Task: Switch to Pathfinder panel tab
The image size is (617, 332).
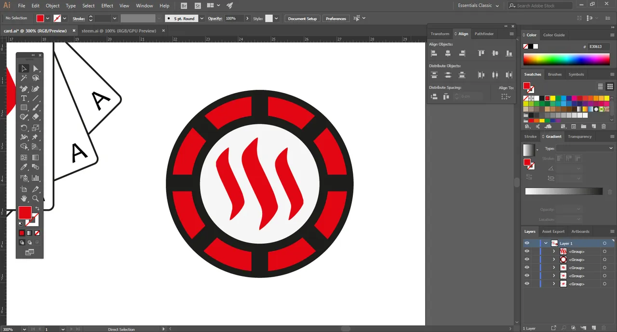Action: pyautogui.click(x=484, y=34)
